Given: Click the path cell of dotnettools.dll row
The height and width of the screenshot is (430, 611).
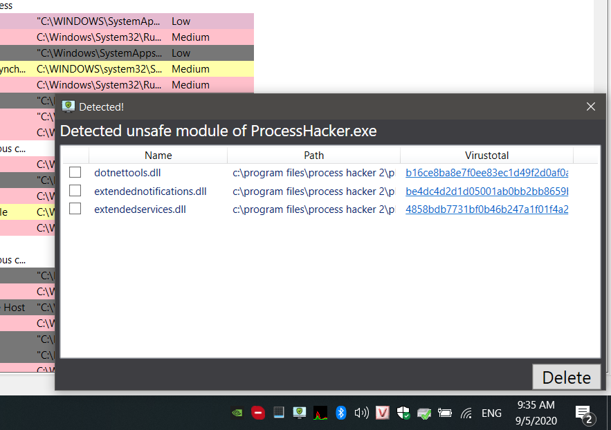Looking at the screenshot, I should pyautogui.click(x=313, y=173).
